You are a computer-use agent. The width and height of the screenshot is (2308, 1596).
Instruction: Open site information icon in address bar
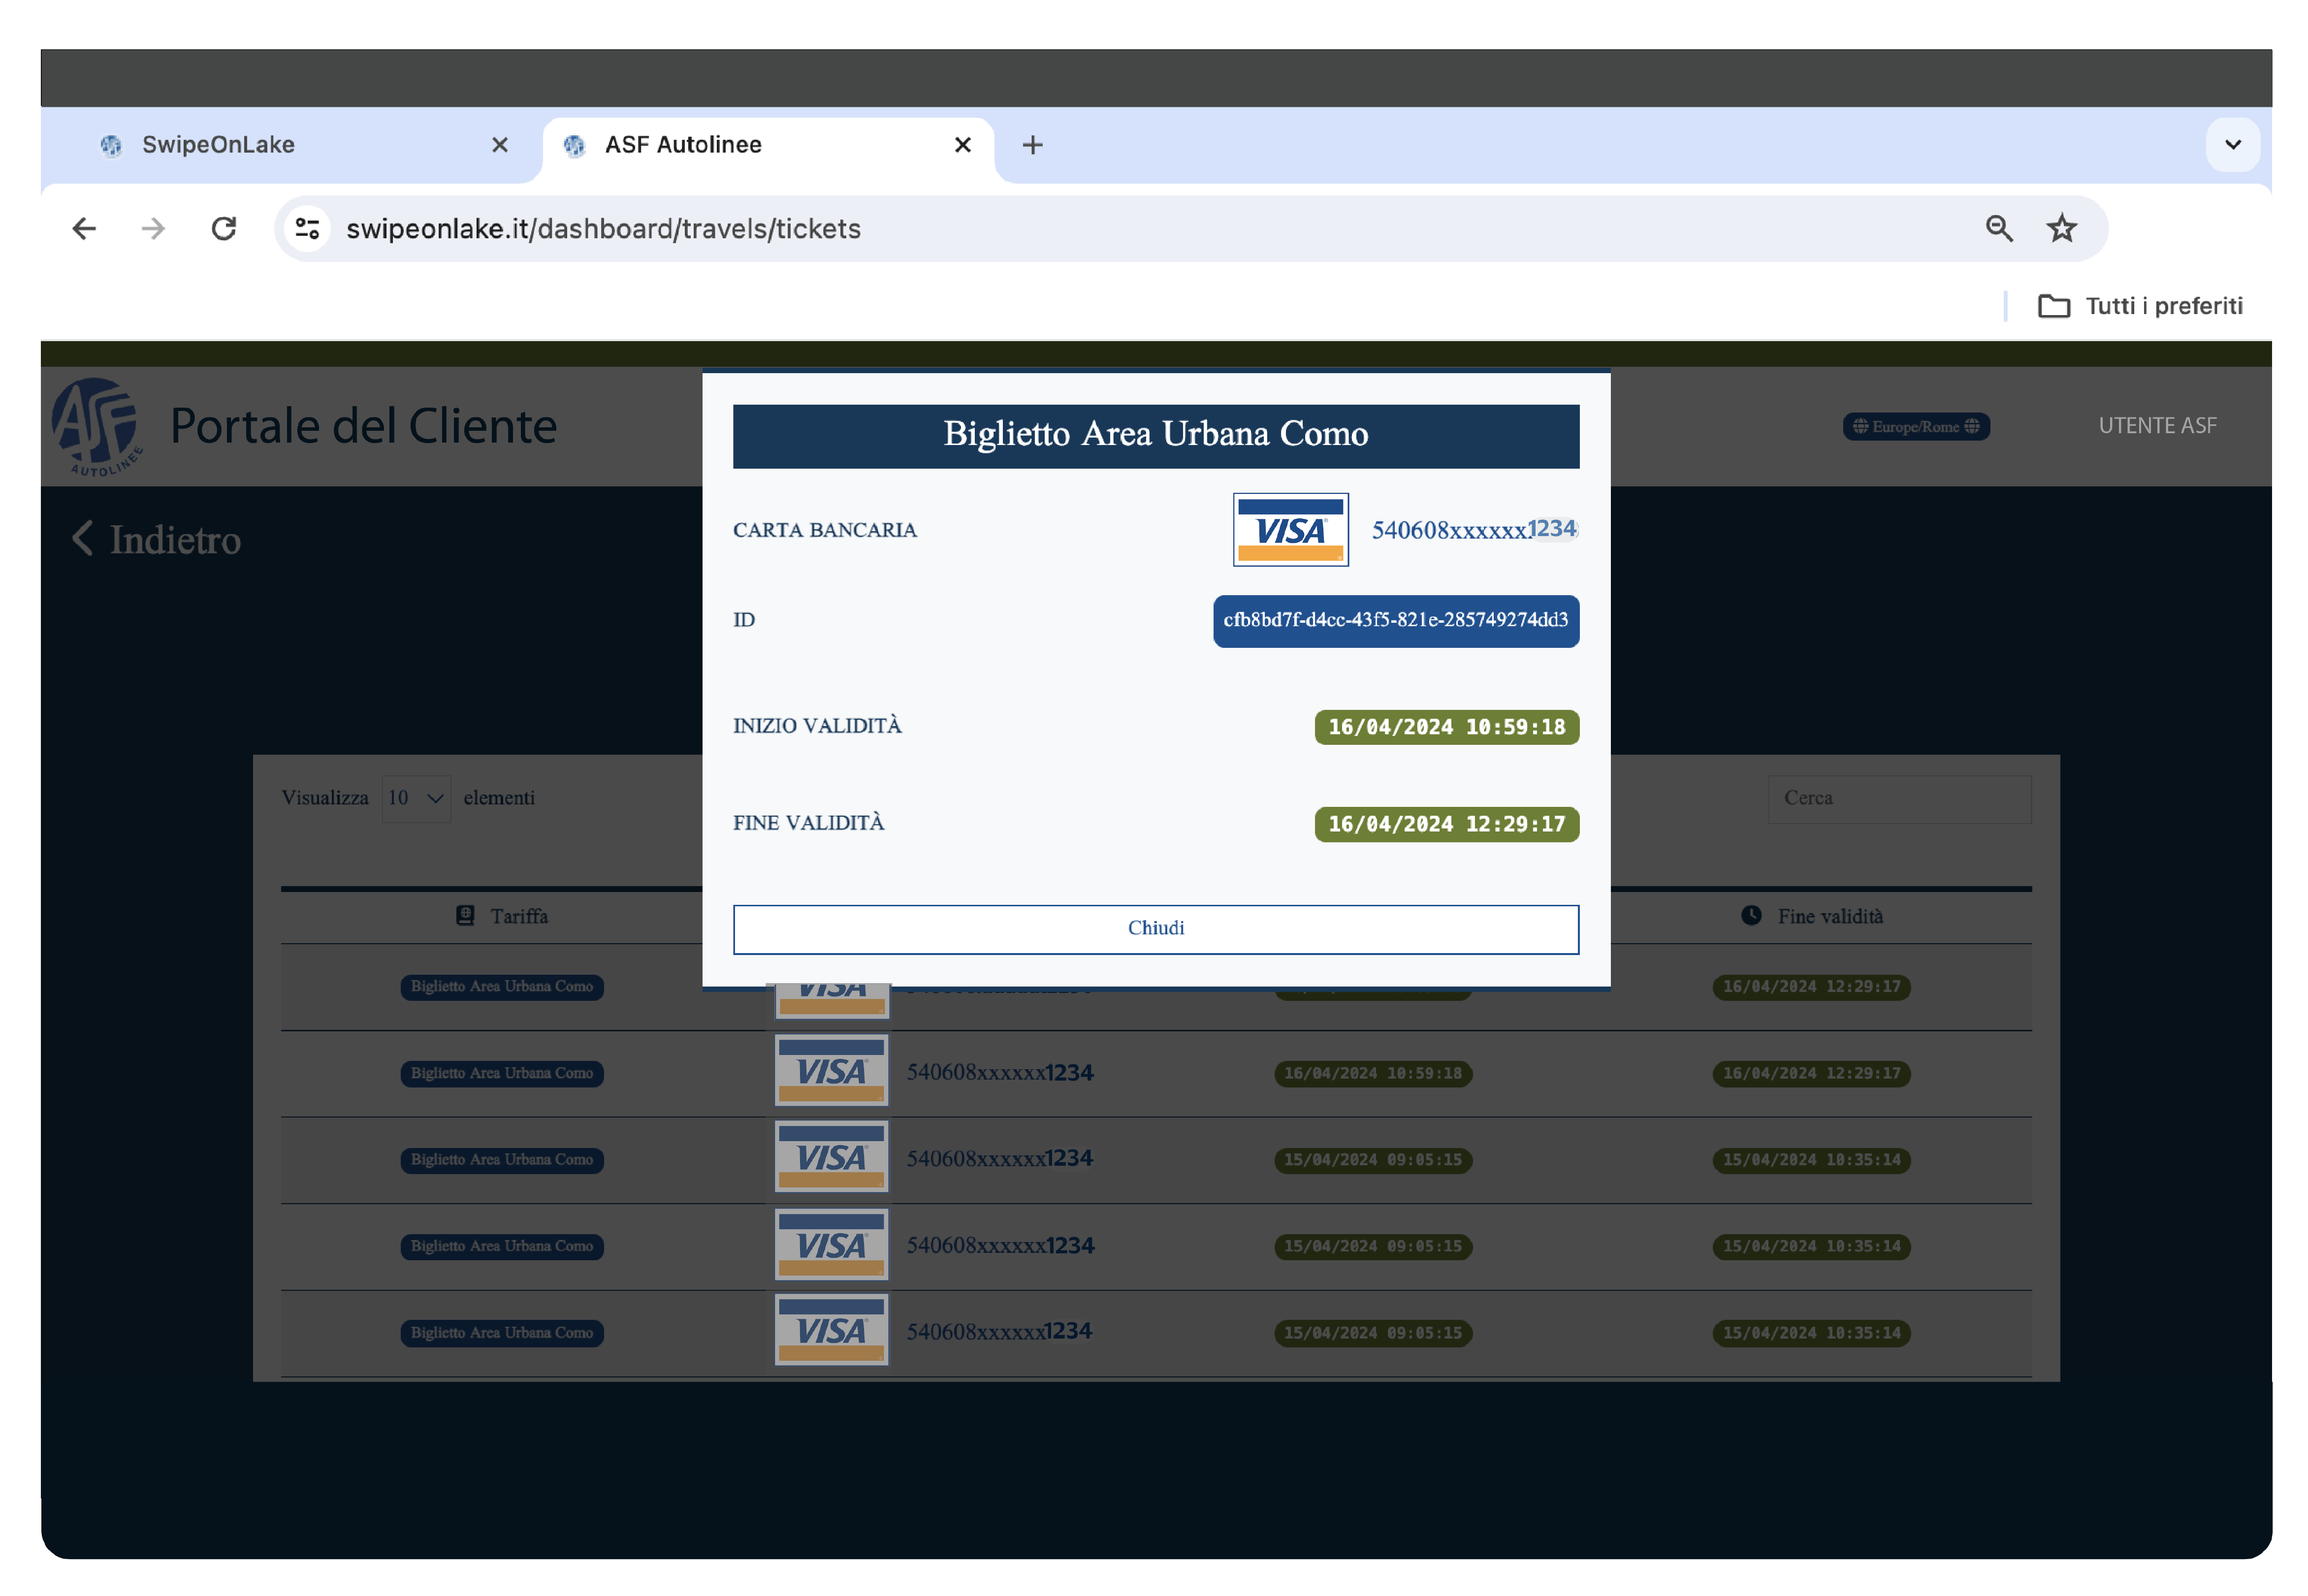coord(307,229)
